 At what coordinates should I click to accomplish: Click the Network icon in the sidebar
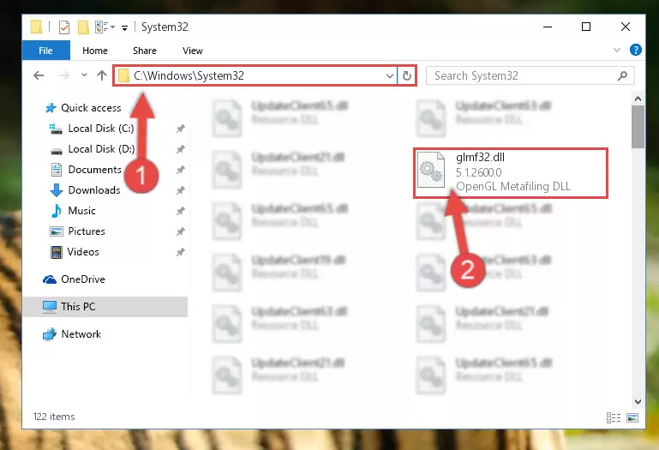click(49, 334)
